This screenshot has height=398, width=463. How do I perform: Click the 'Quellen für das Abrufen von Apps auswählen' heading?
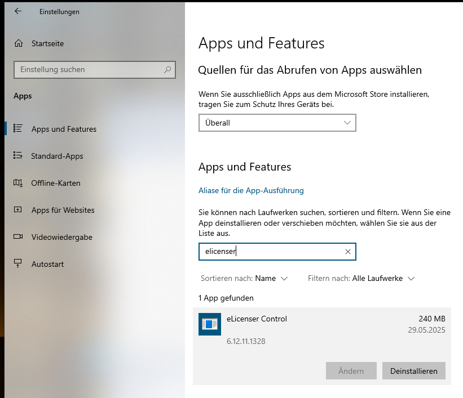tap(310, 70)
